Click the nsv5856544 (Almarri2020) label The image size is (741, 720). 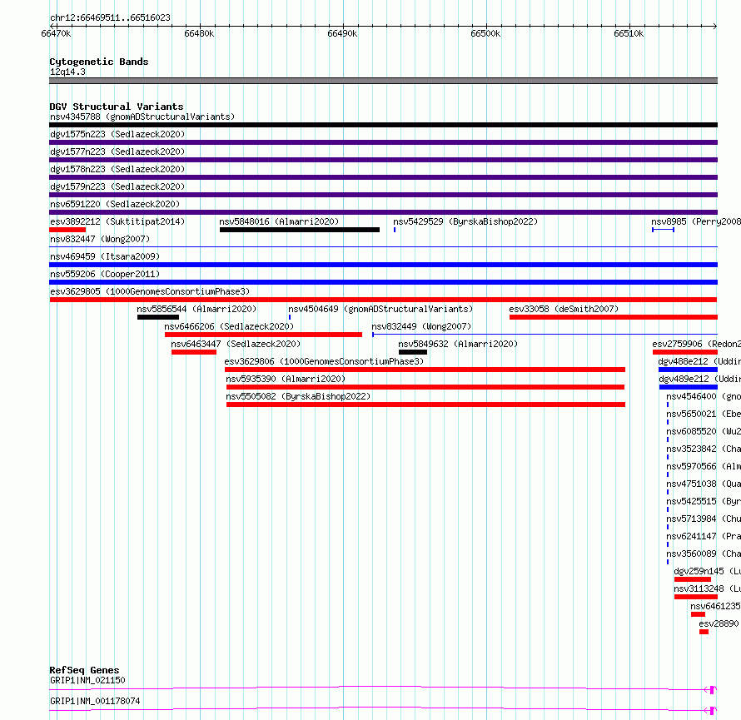coord(196,309)
